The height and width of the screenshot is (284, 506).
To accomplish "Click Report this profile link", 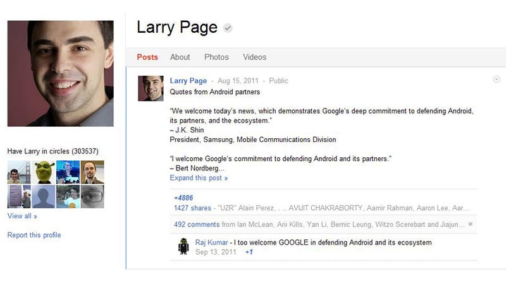I will (34, 235).
